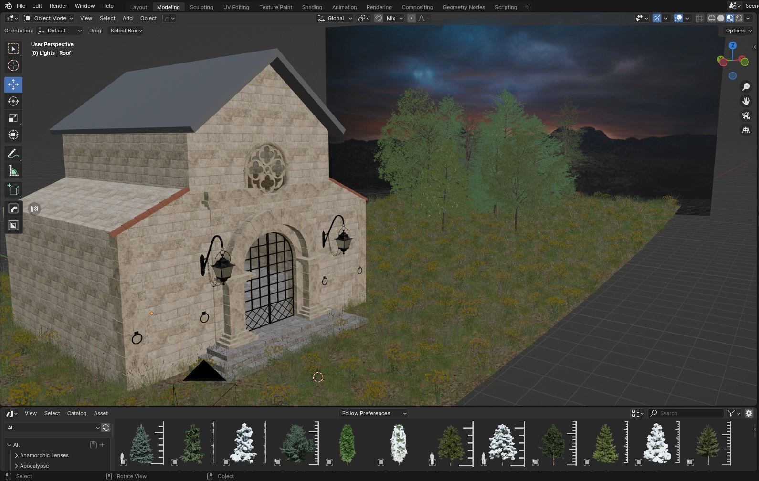Toggle X-ray view mode
This screenshot has height=481, width=759.
click(x=699, y=18)
